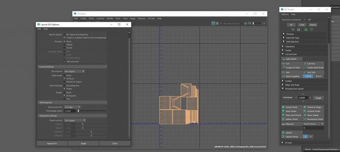Select the Per object (overlapping) radio option
The image size is (340, 152).
[x=64, y=34]
